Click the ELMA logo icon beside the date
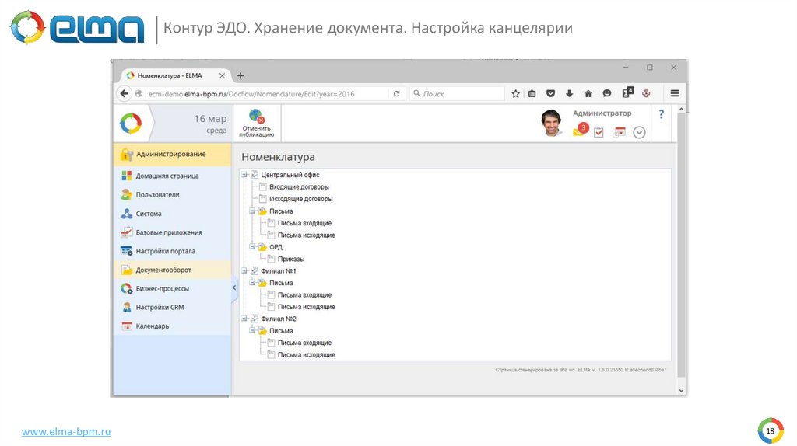This screenshot has width=797, height=446. tap(131, 124)
